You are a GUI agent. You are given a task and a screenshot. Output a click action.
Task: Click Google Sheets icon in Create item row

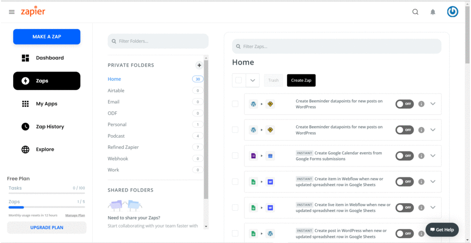pyautogui.click(x=253, y=182)
